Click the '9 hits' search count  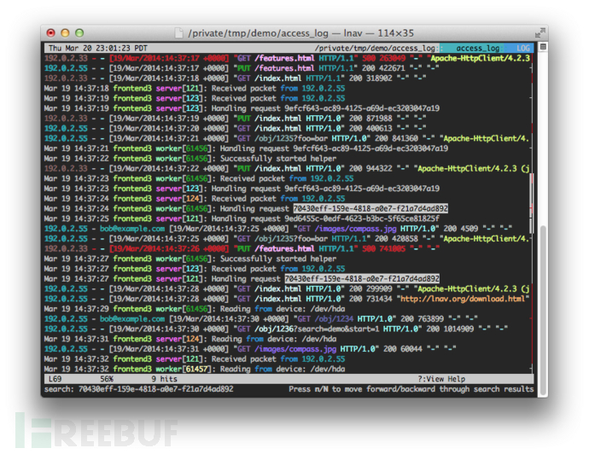(165, 379)
